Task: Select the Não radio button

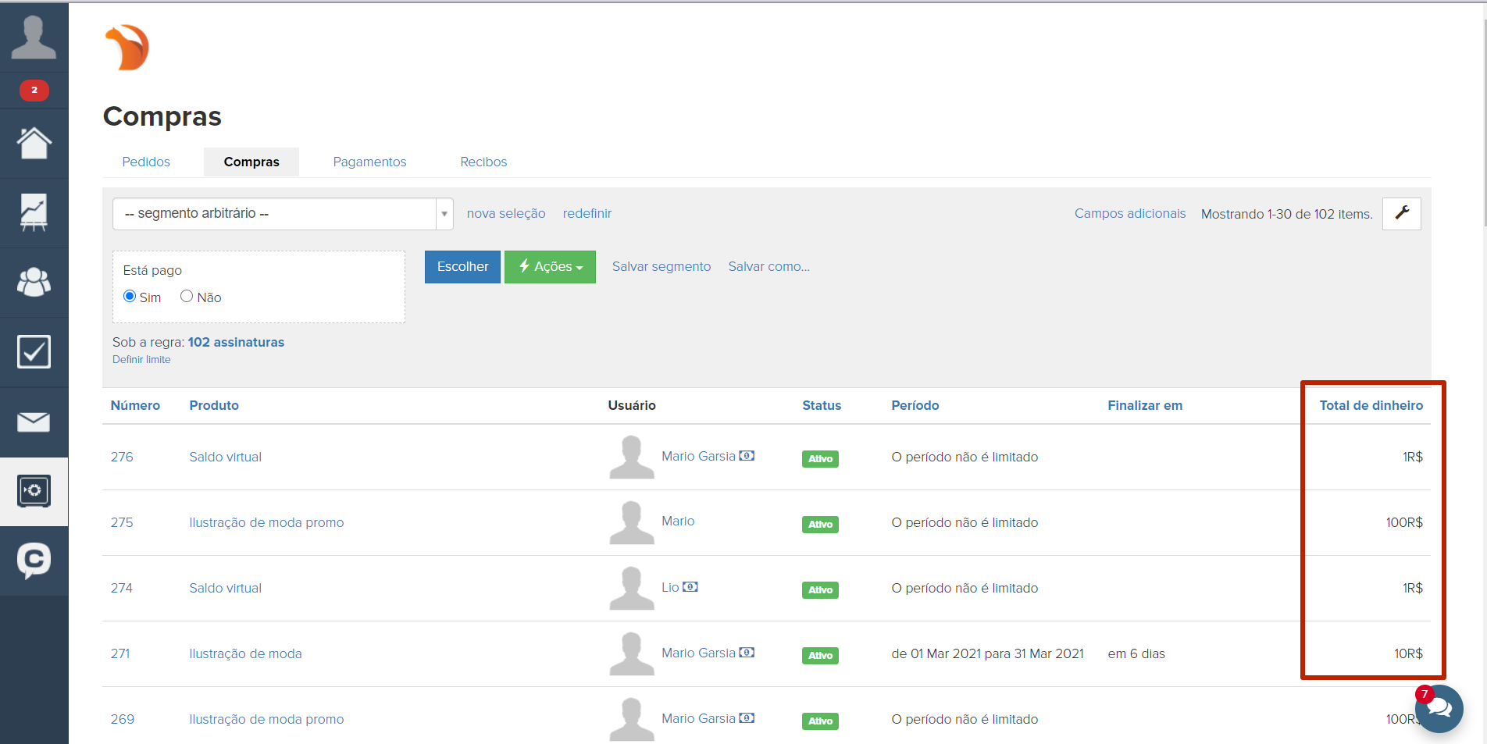Action: point(187,297)
